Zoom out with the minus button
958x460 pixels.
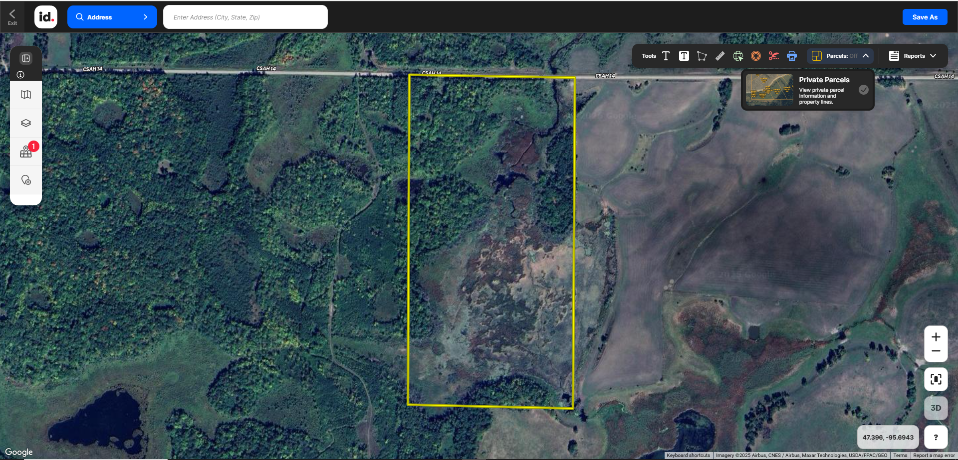click(x=936, y=351)
